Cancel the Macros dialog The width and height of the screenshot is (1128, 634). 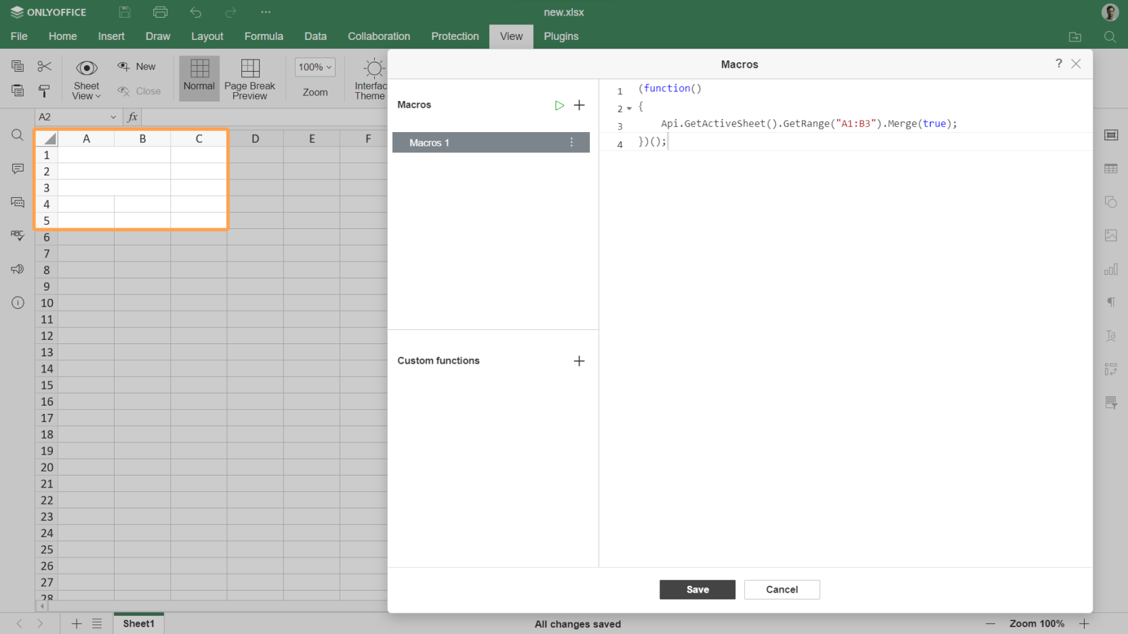(782, 589)
